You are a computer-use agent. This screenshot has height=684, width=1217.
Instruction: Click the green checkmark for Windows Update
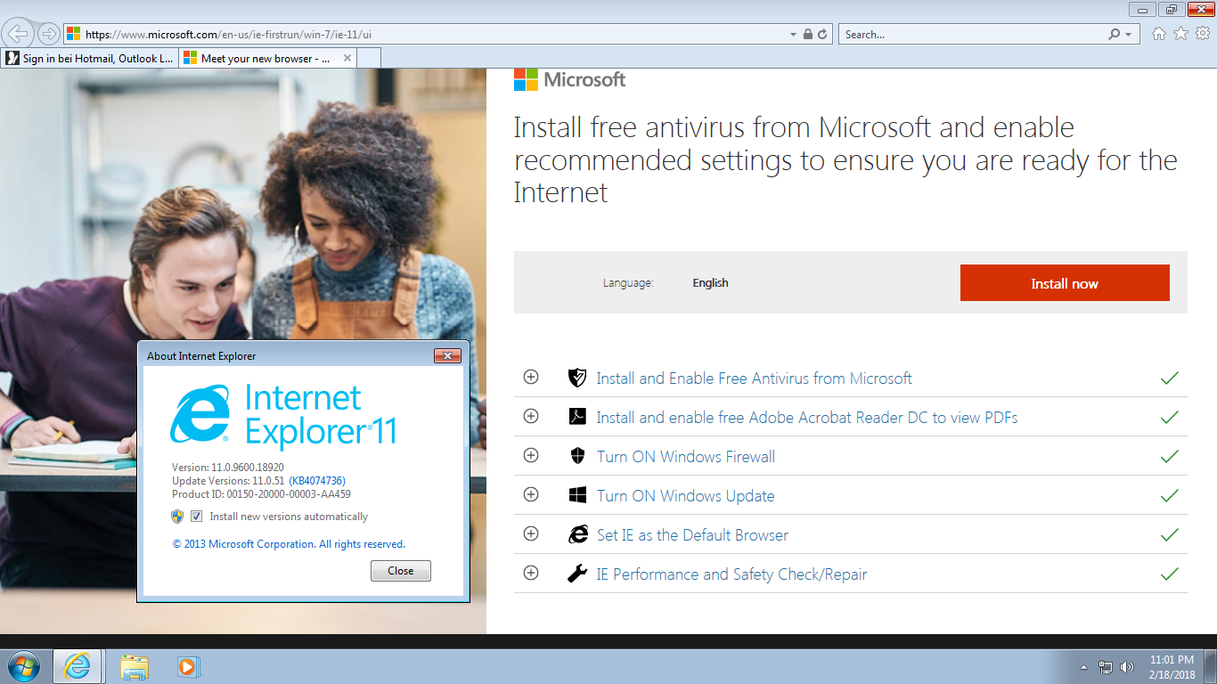point(1170,496)
